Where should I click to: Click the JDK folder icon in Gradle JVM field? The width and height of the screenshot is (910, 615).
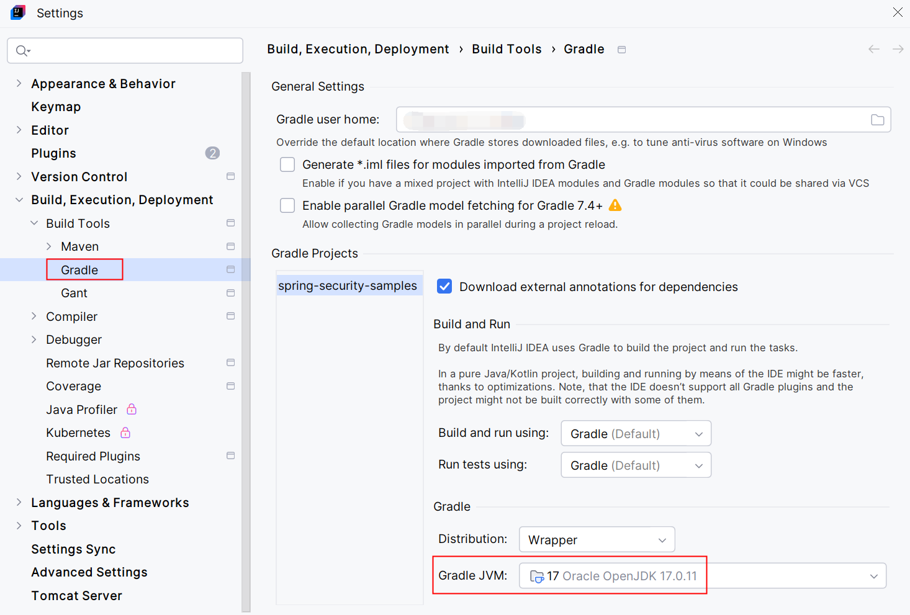click(537, 577)
